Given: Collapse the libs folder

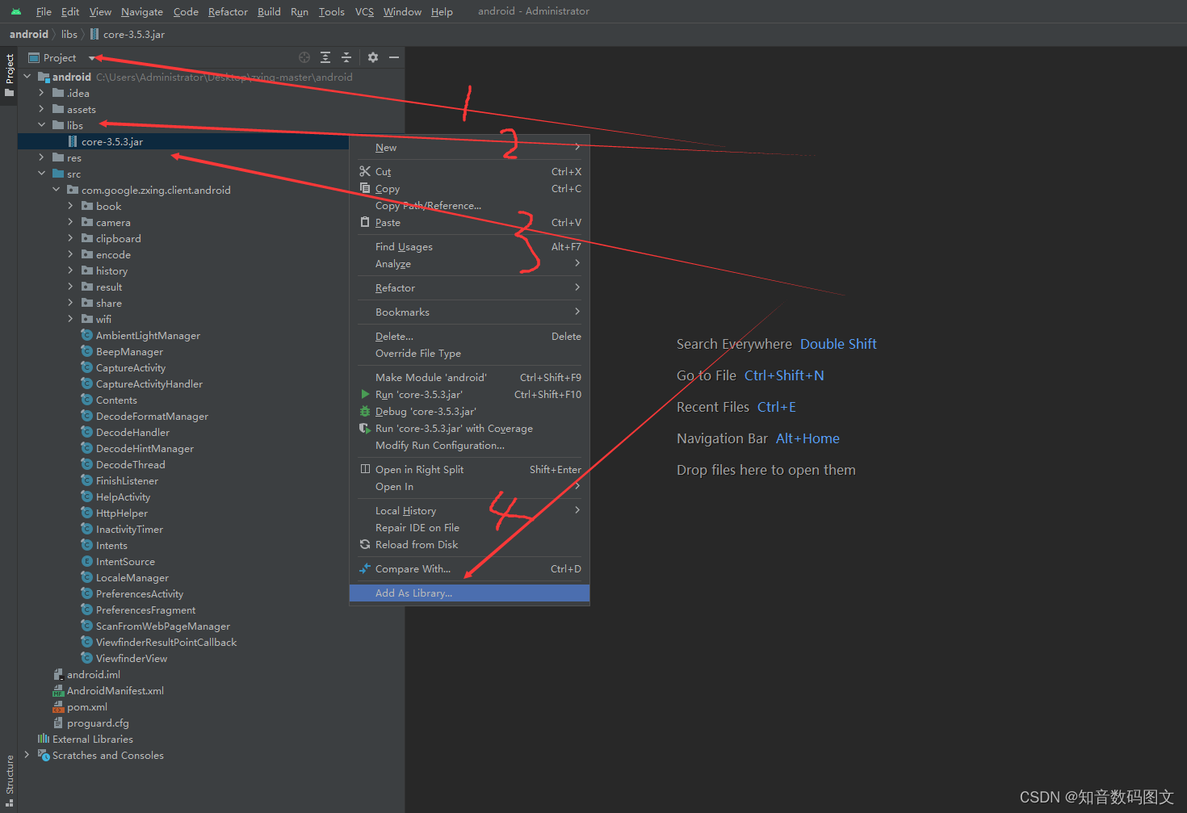Looking at the screenshot, I should click(x=42, y=125).
